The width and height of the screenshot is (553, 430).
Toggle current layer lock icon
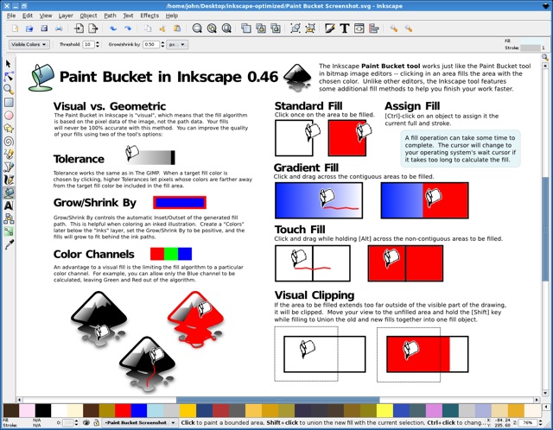(96, 422)
